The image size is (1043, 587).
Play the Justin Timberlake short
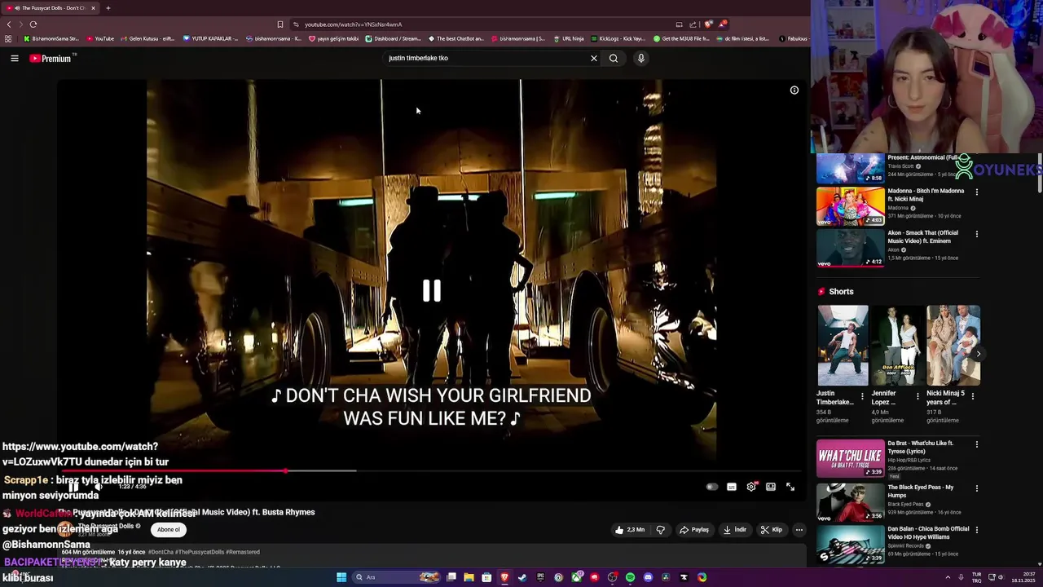coord(843,346)
